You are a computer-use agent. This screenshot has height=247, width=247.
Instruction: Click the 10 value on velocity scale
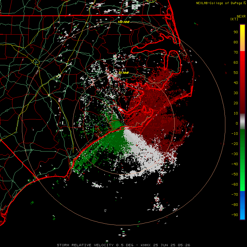(x=236, y=113)
